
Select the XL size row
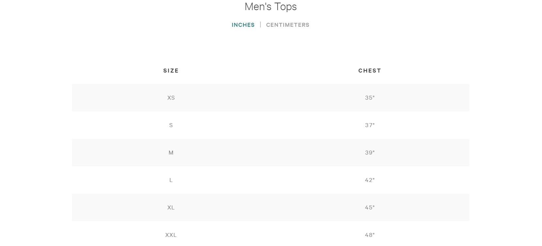(x=271, y=207)
